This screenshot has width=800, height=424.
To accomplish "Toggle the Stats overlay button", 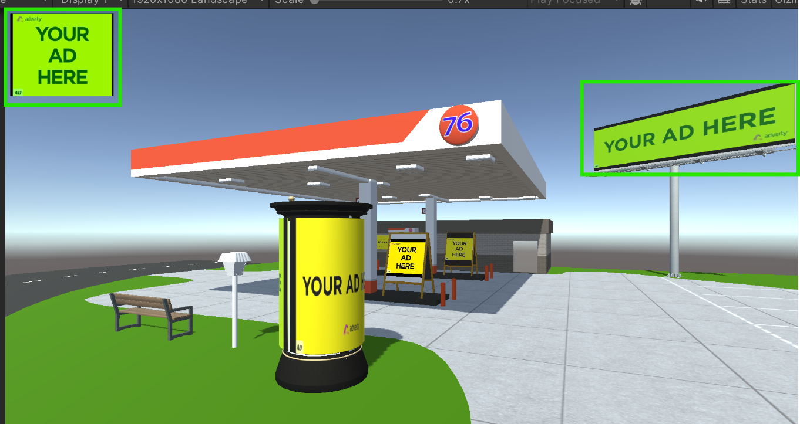I will pyautogui.click(x=754, y=2).
